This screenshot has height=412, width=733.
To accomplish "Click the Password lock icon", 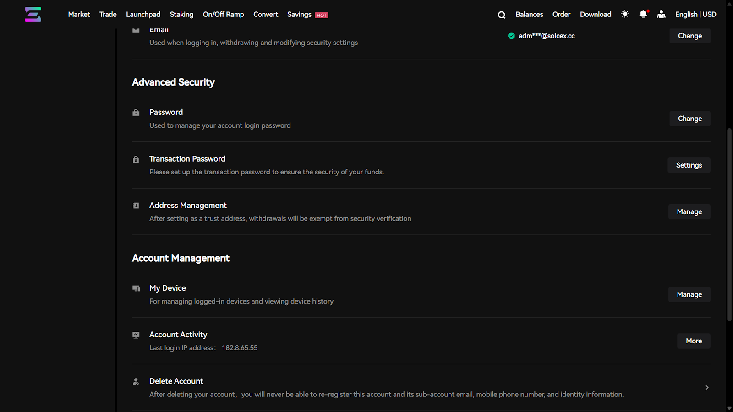I will click(136, 113).
